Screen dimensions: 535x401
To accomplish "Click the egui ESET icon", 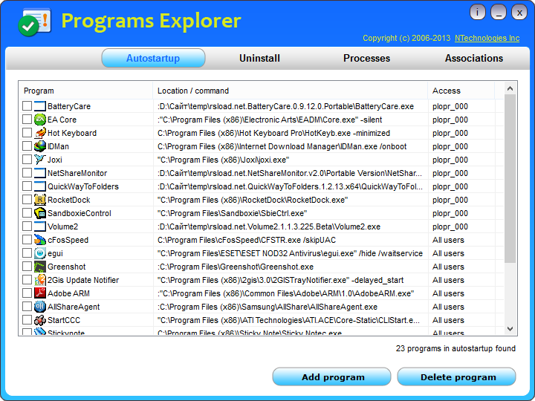I will click(x=40, y=253).
